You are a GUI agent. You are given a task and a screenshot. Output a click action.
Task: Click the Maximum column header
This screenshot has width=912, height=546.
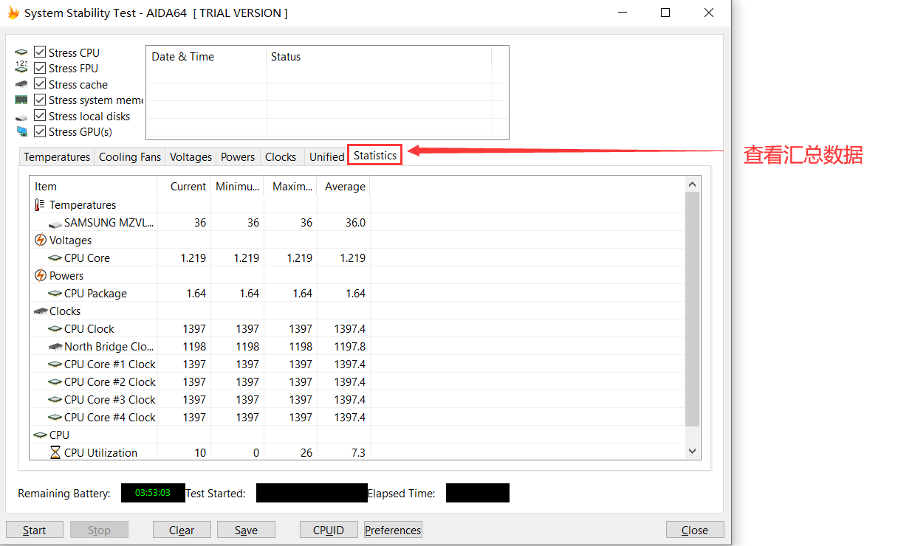pos(290,187)
